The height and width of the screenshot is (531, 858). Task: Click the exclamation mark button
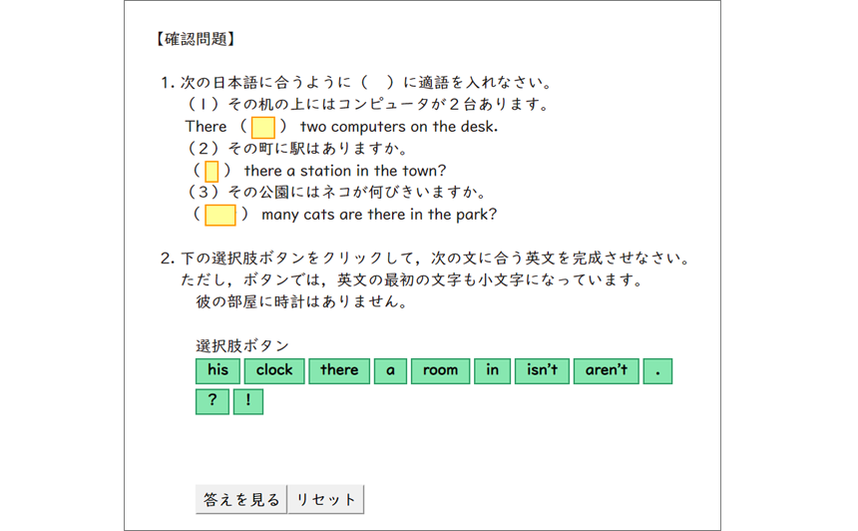click(x=248, y=401)
